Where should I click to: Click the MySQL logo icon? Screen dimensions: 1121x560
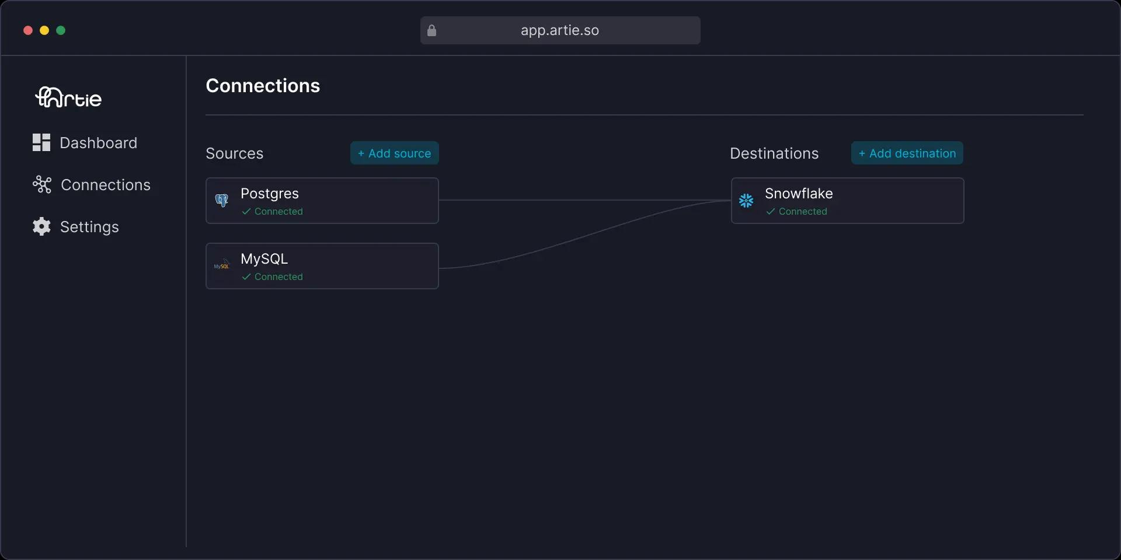click(222, 265)
